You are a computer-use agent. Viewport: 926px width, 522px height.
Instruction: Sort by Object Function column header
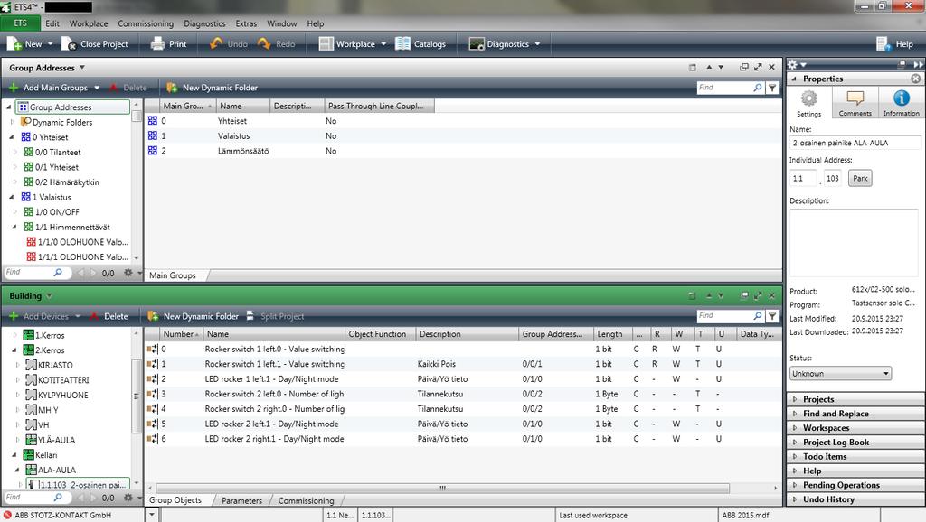pyautogui.click(x=381, y=334)
